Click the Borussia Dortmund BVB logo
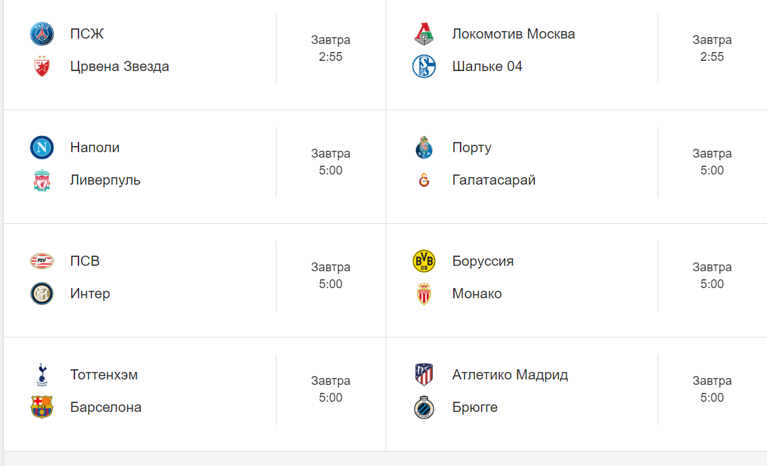The image size is (767, 466). click(x=424, y=261)
